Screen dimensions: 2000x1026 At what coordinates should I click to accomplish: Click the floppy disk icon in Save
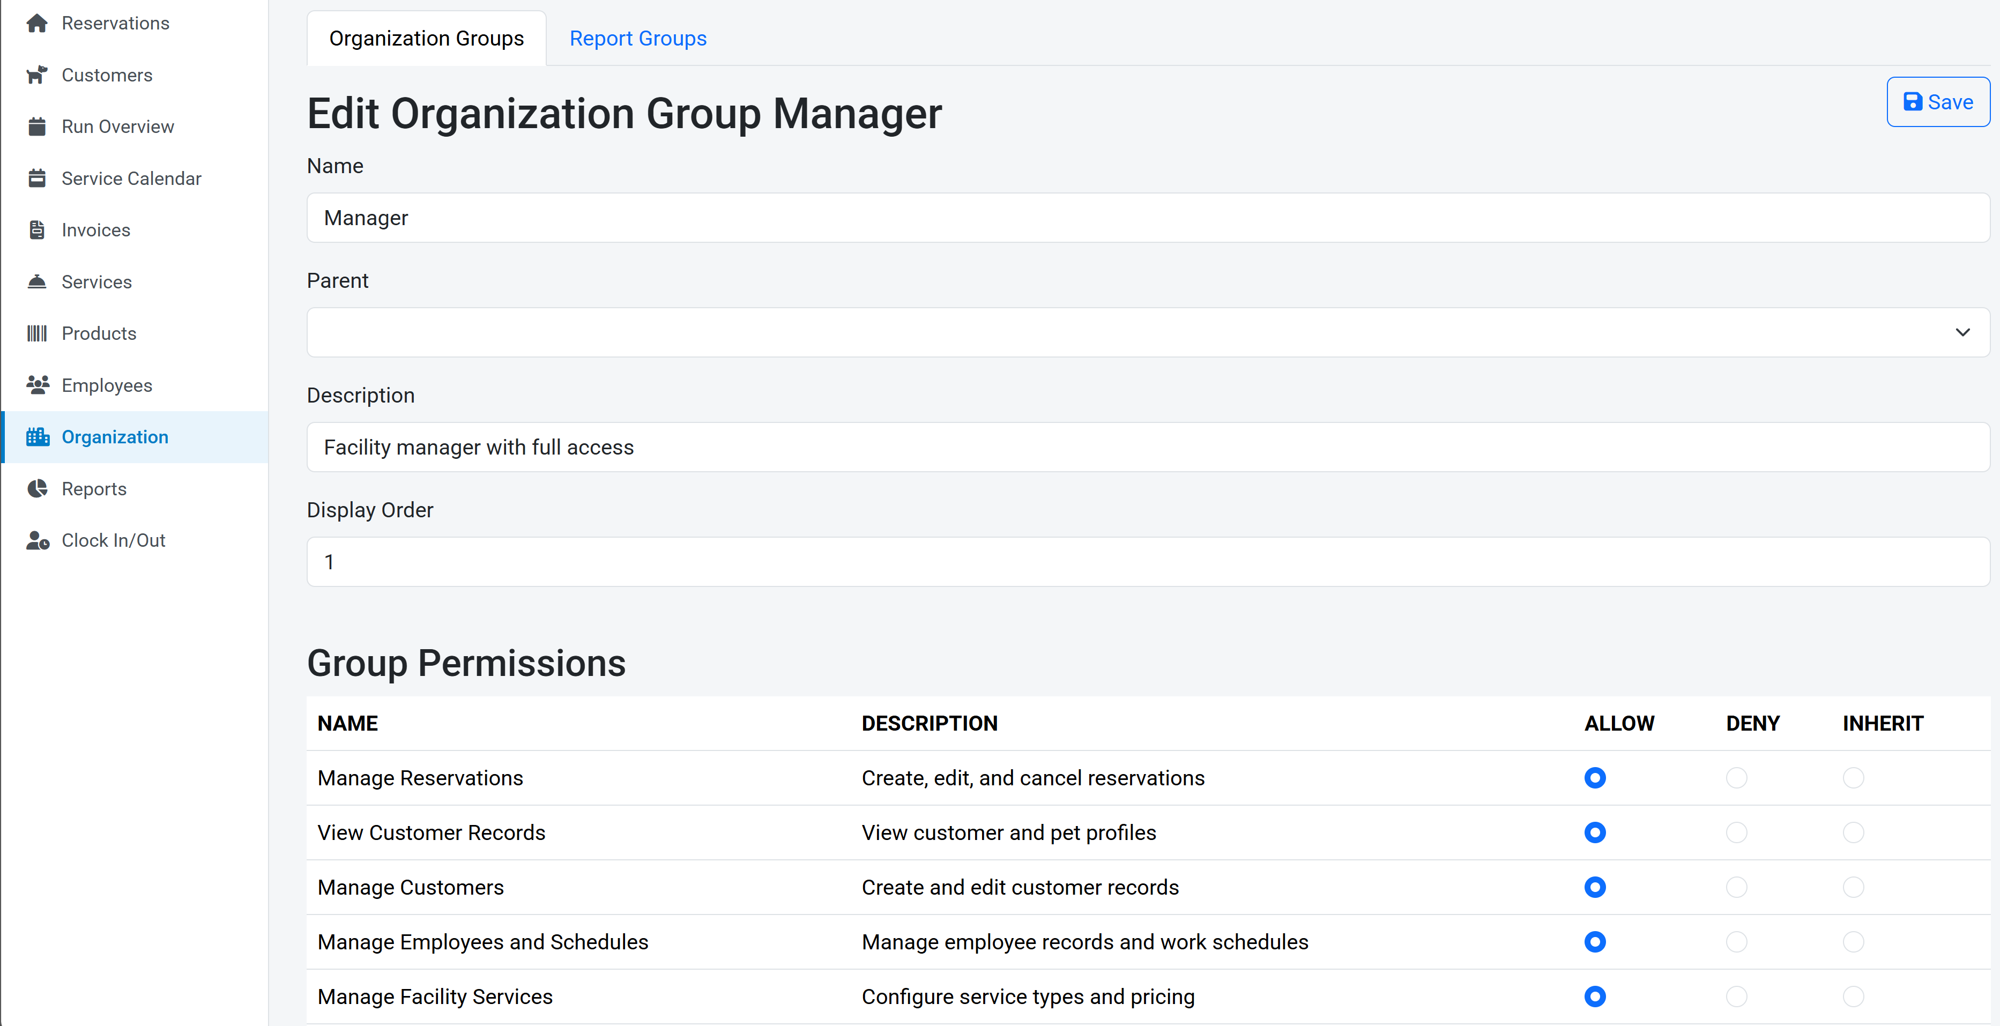[x=1912, y=102]
